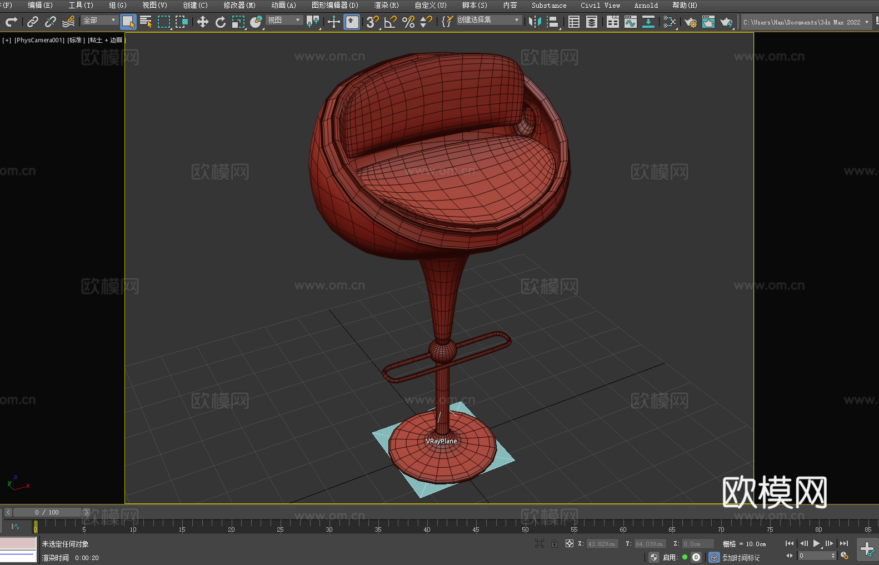Click the Mirror tool icon
The height and width of the screenshot is (565, 879).
[x=535, y=22]
